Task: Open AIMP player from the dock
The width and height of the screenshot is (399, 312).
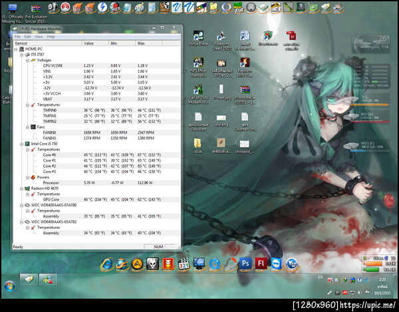Action: tap(138, 263)
